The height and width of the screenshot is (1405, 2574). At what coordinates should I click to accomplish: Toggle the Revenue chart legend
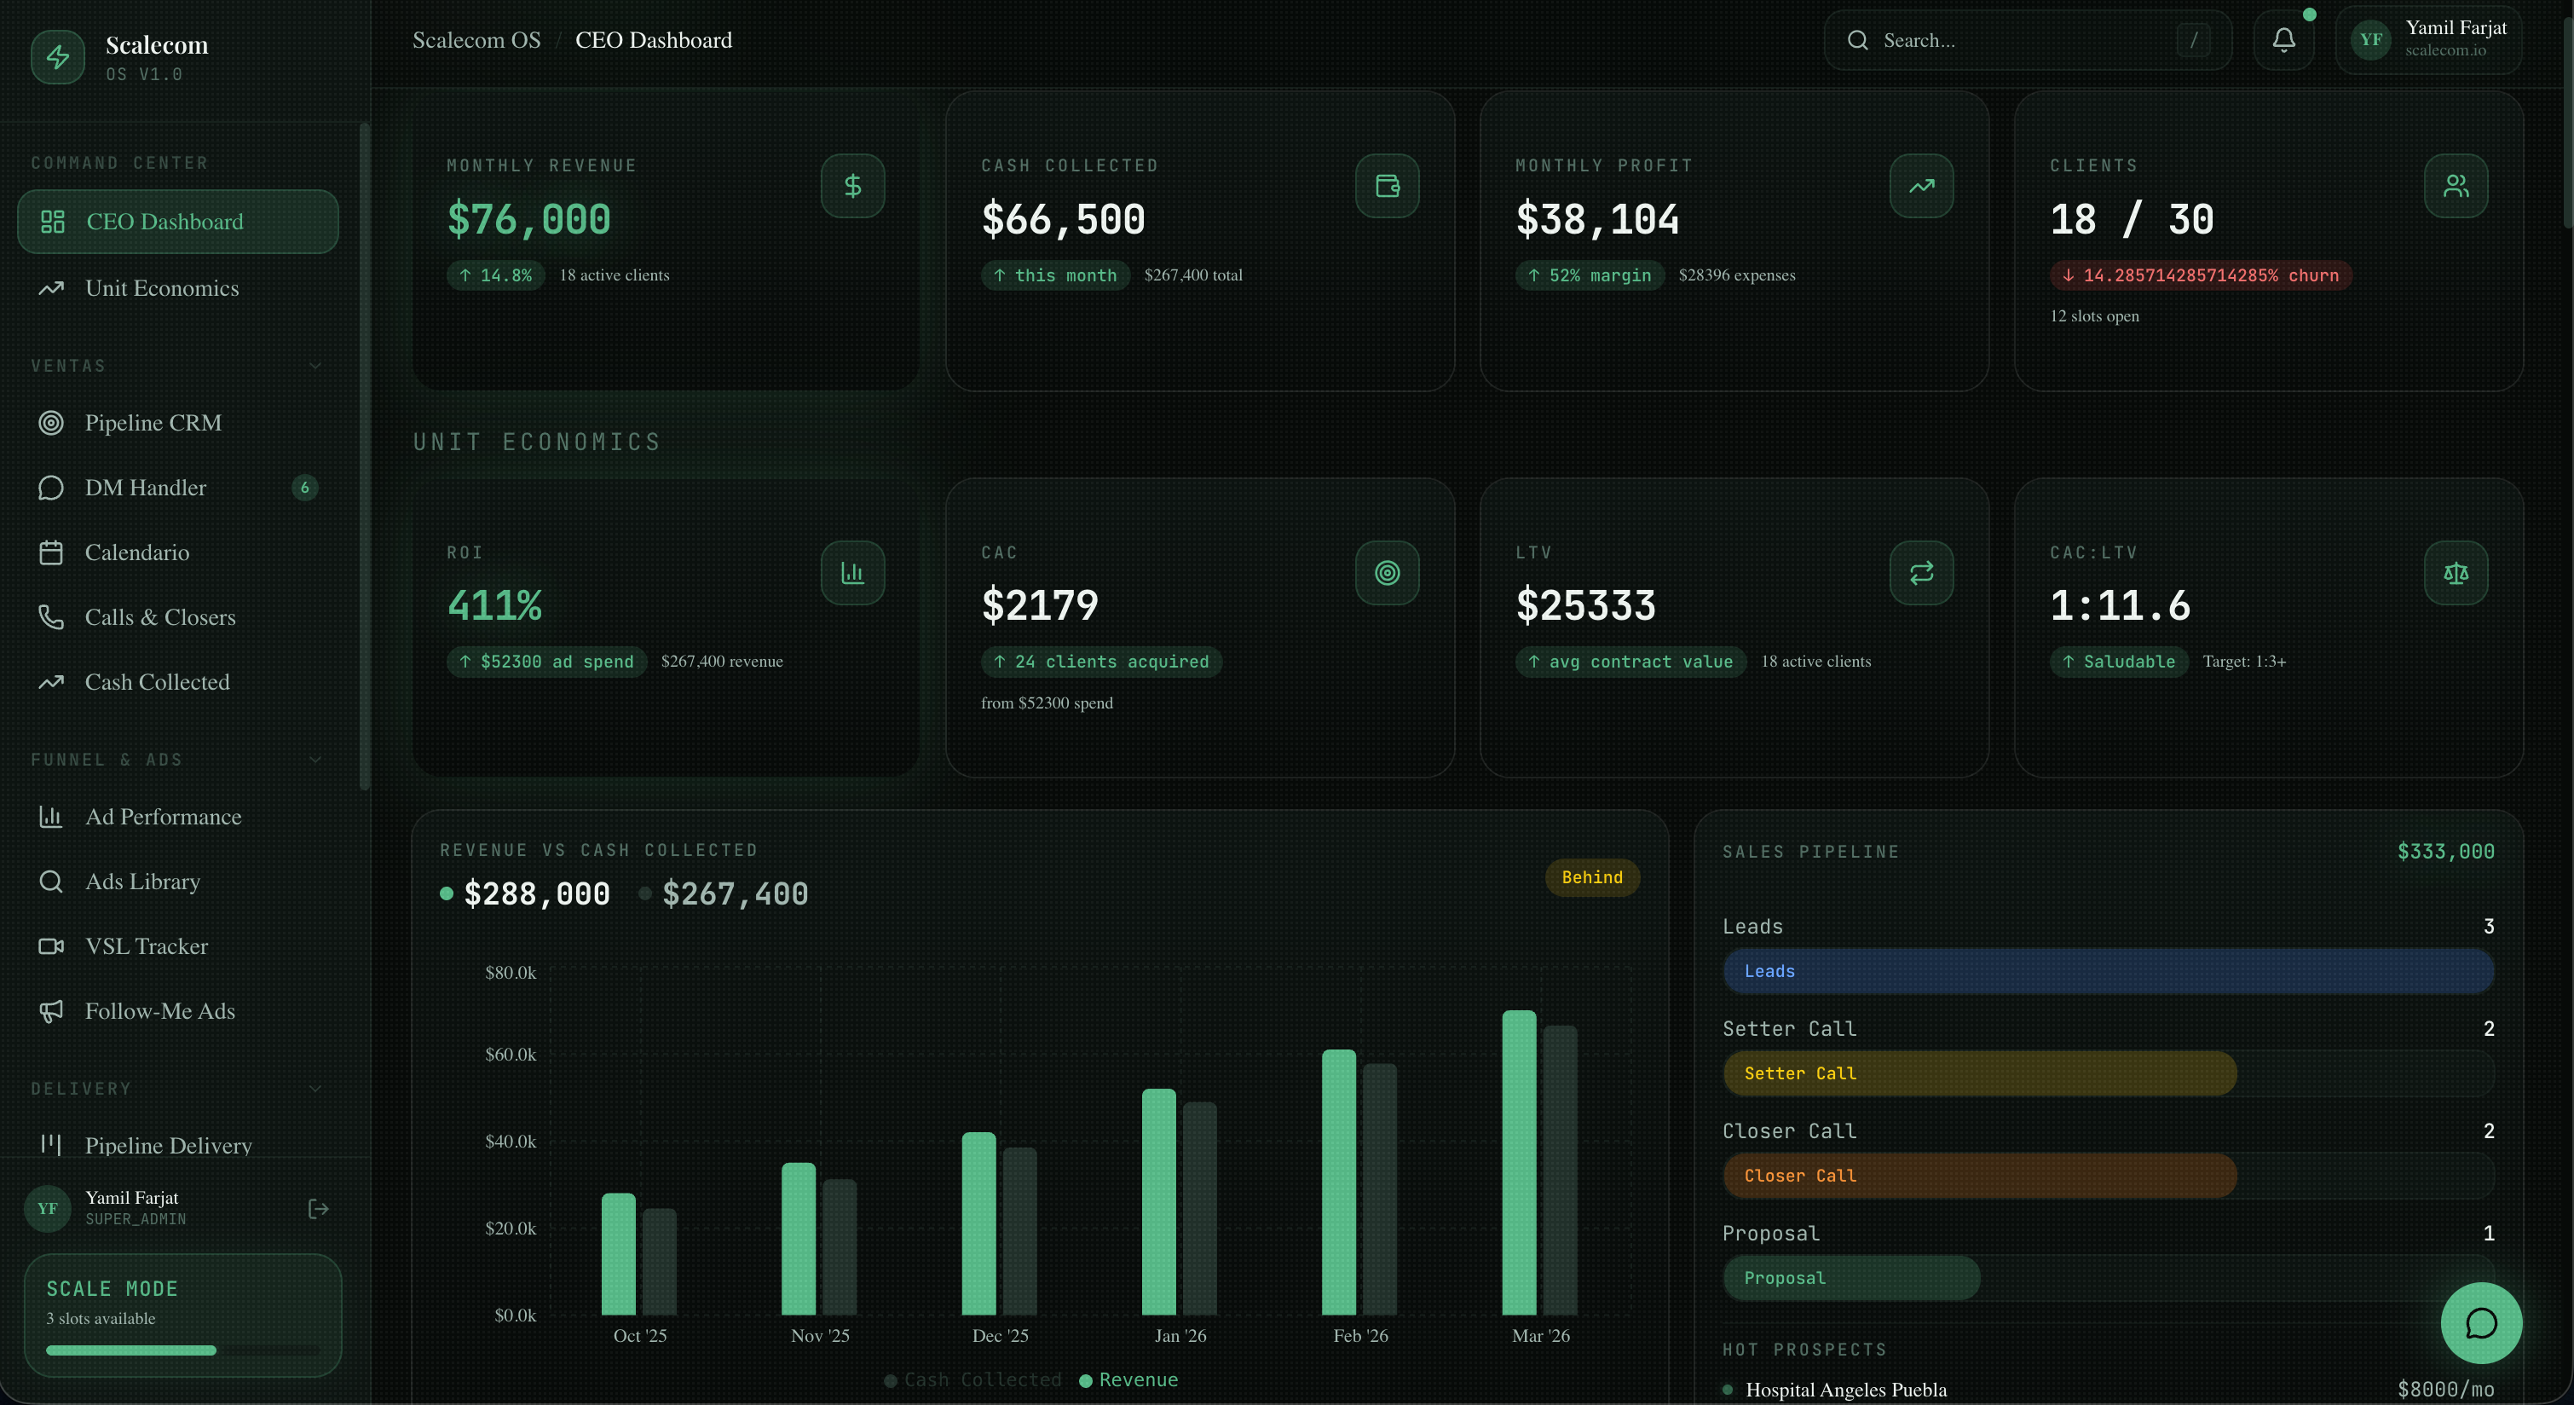[x=1130, y=1380]
